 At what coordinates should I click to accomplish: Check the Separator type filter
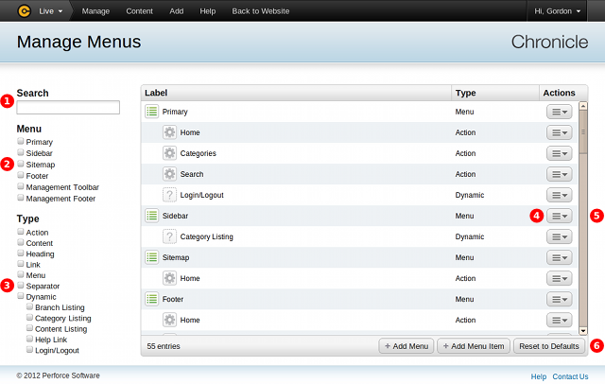click(21, 286)
